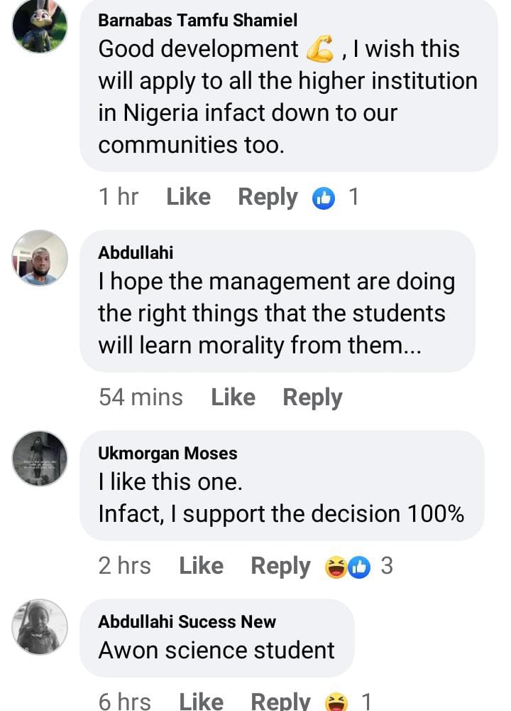Open the Ukmorgan Moses name link

[x=167, y=453]
